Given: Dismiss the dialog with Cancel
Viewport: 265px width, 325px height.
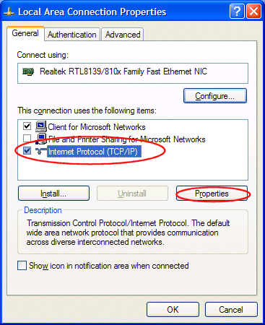Looking at the screenshot, I should coord(231,310).
